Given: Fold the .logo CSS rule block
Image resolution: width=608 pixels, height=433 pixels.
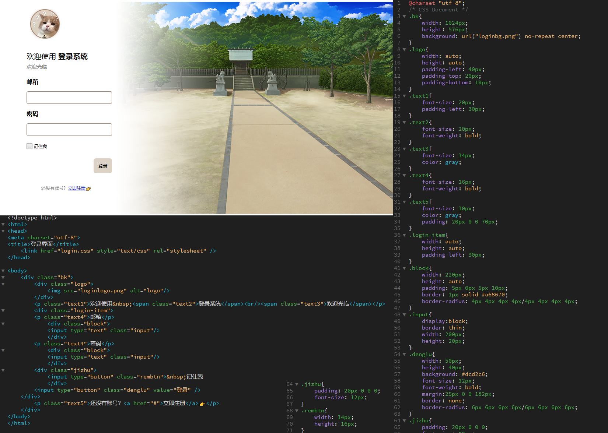Looking at the screenshot, I should click(x=404, y=50).
